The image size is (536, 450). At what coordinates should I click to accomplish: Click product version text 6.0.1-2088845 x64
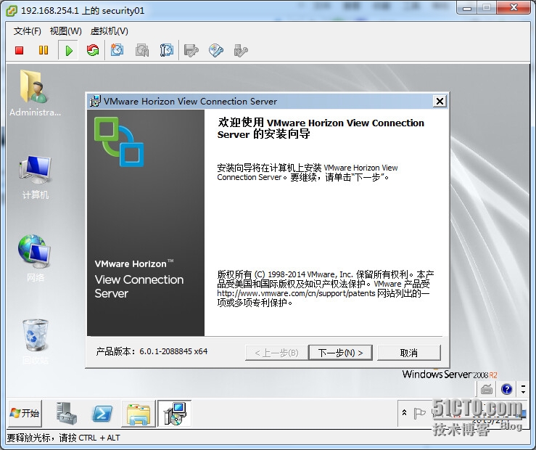click(173, 351)
